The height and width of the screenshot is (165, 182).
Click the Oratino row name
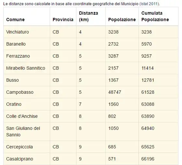pyautogui.click(x=14, y=104)
